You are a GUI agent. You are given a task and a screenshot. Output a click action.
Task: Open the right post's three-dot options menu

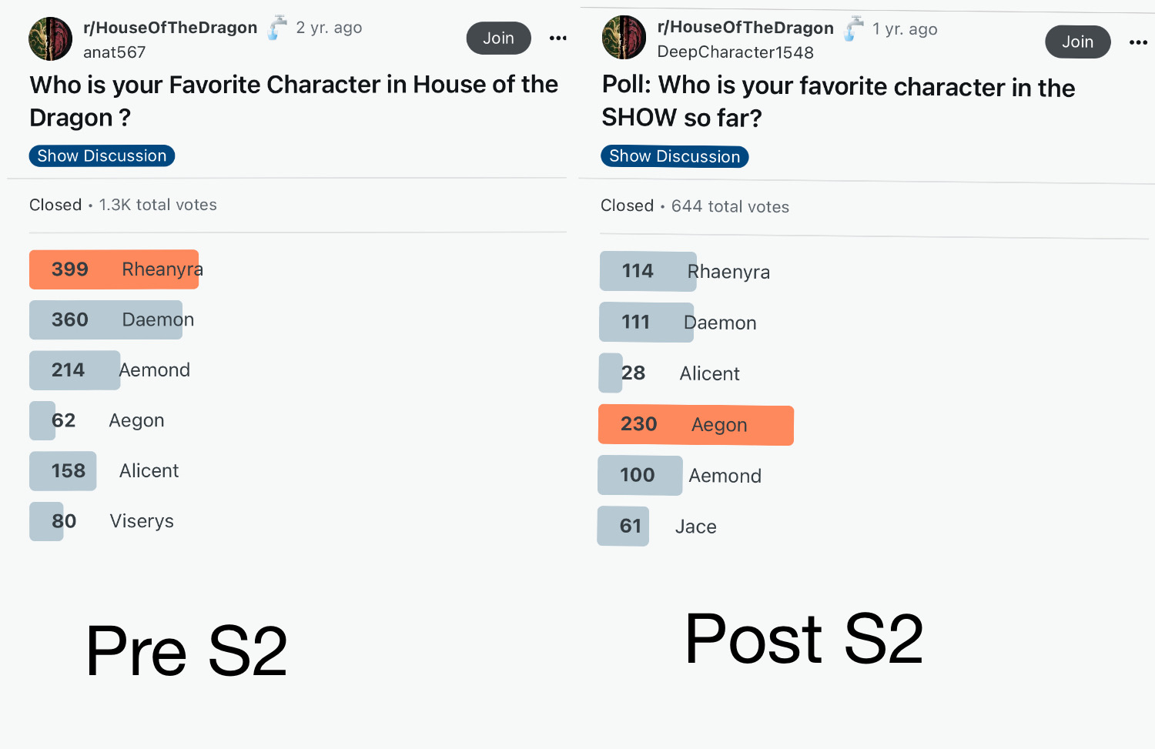pyautogui.click(x=1138, y=42)
